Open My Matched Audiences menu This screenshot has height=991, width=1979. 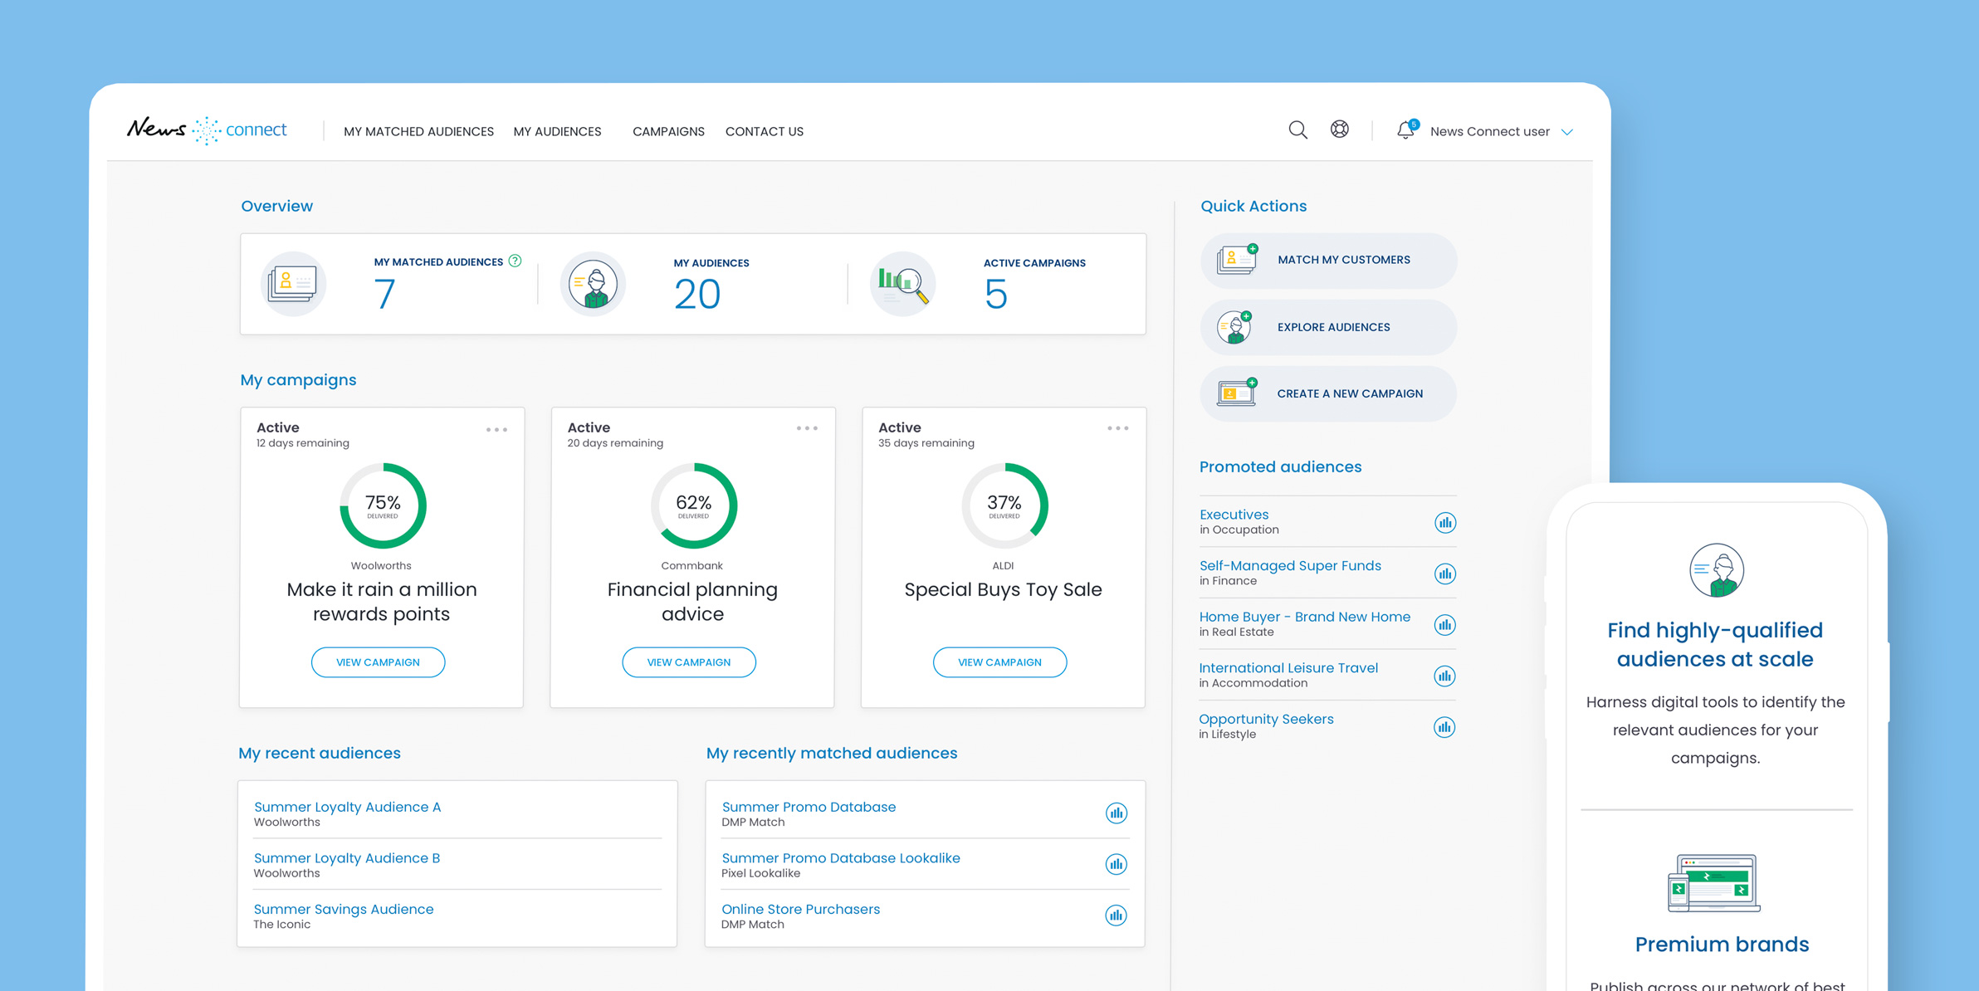pos(418,131)
